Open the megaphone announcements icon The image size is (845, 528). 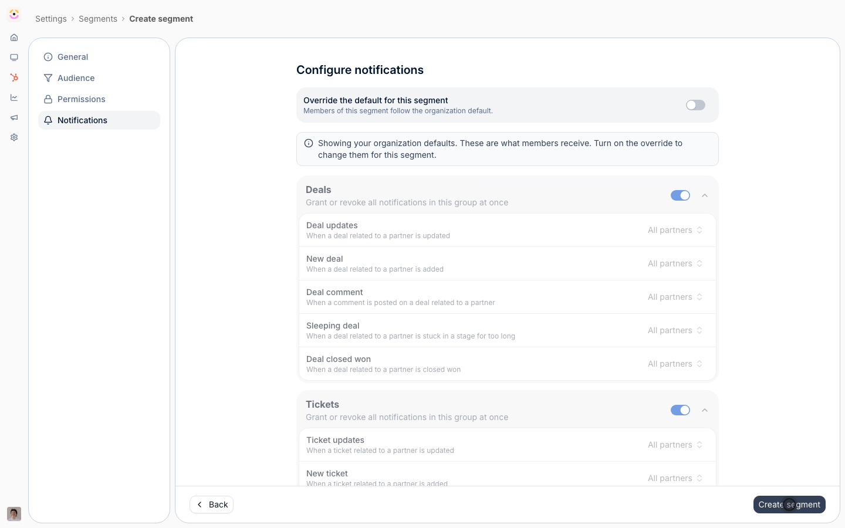pyautogui.click(x=14, y=117)
